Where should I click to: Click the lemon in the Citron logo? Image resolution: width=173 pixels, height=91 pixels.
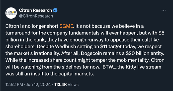click(x=13, y=12)
